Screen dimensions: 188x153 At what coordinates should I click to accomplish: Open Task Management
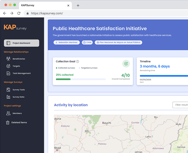[21, 73]
